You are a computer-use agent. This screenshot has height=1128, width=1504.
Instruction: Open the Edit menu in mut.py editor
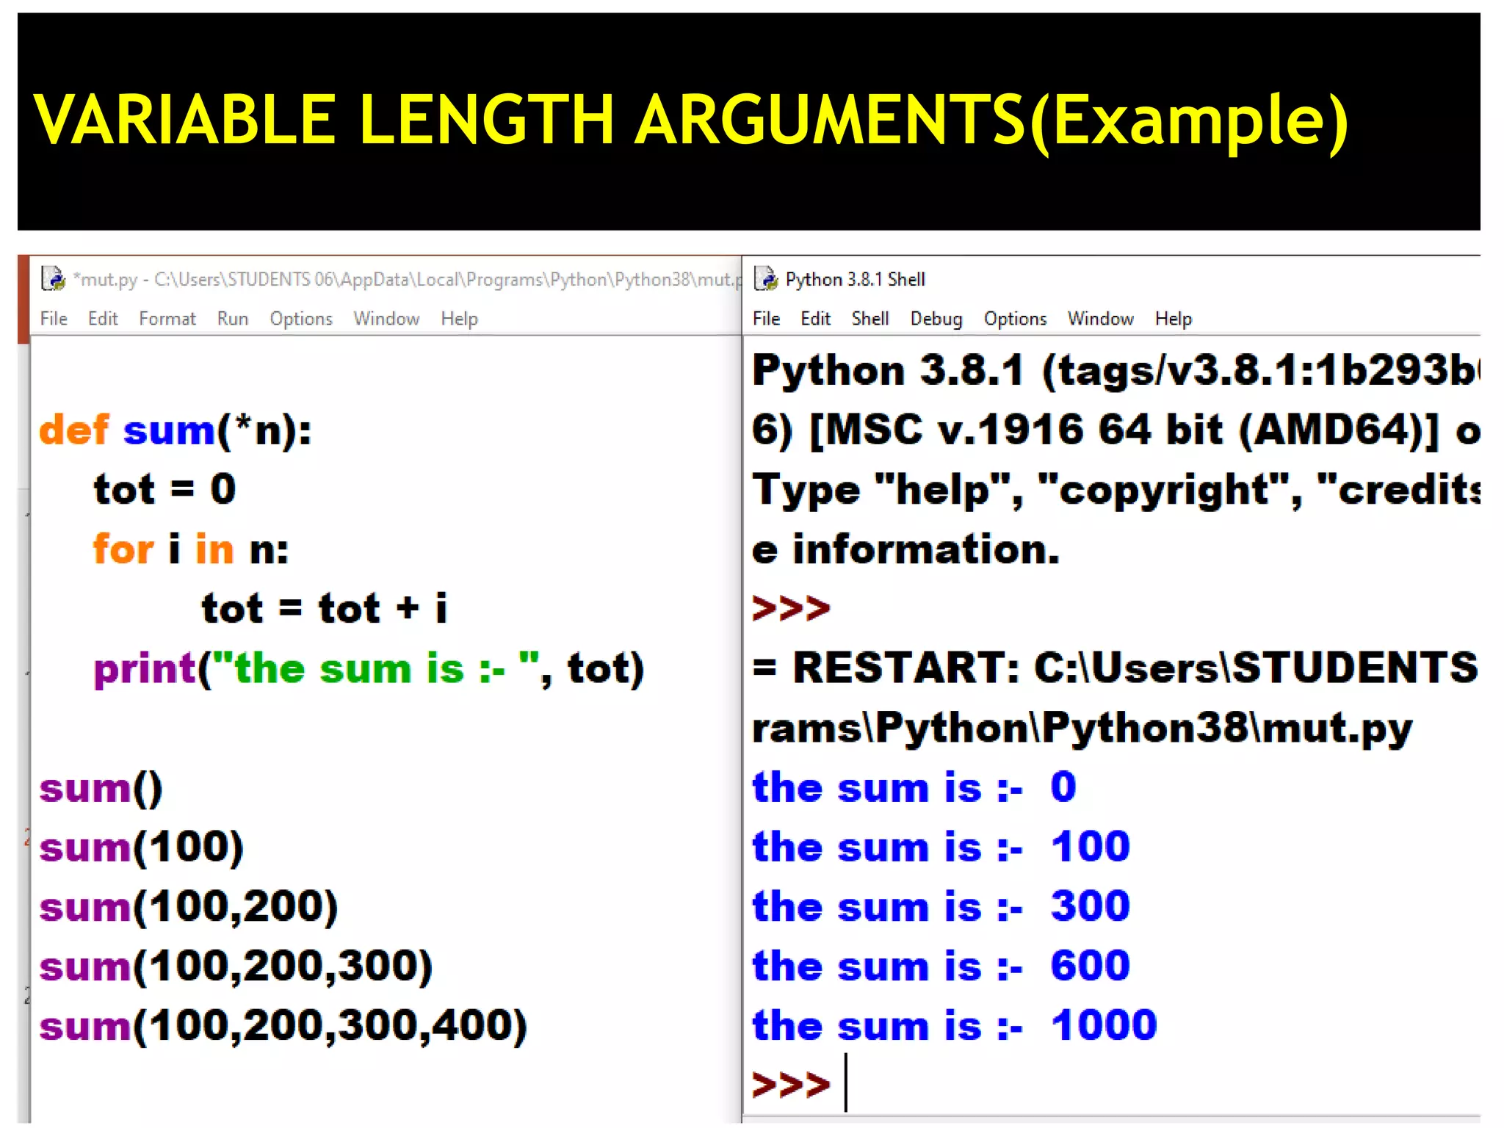point(103,319)
